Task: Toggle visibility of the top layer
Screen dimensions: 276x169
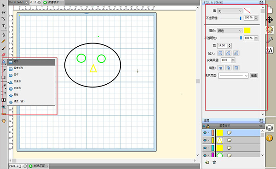Action: click(205, 133)
